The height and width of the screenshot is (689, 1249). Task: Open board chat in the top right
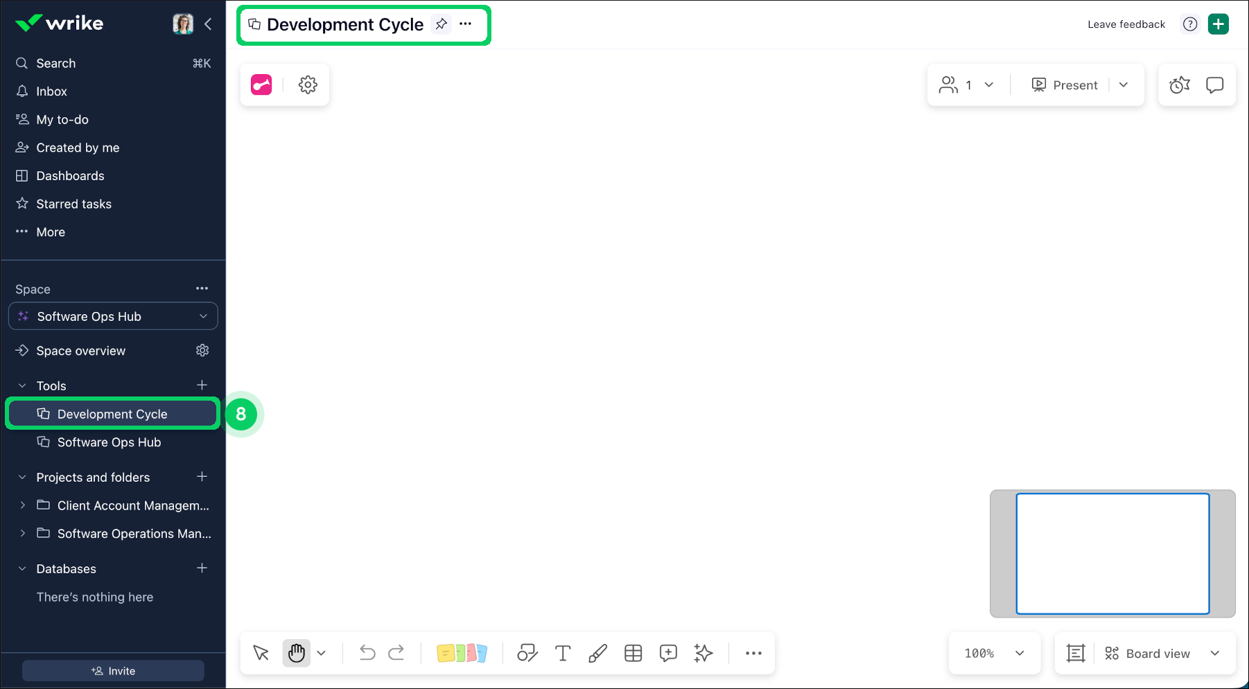coord(1215,85)
